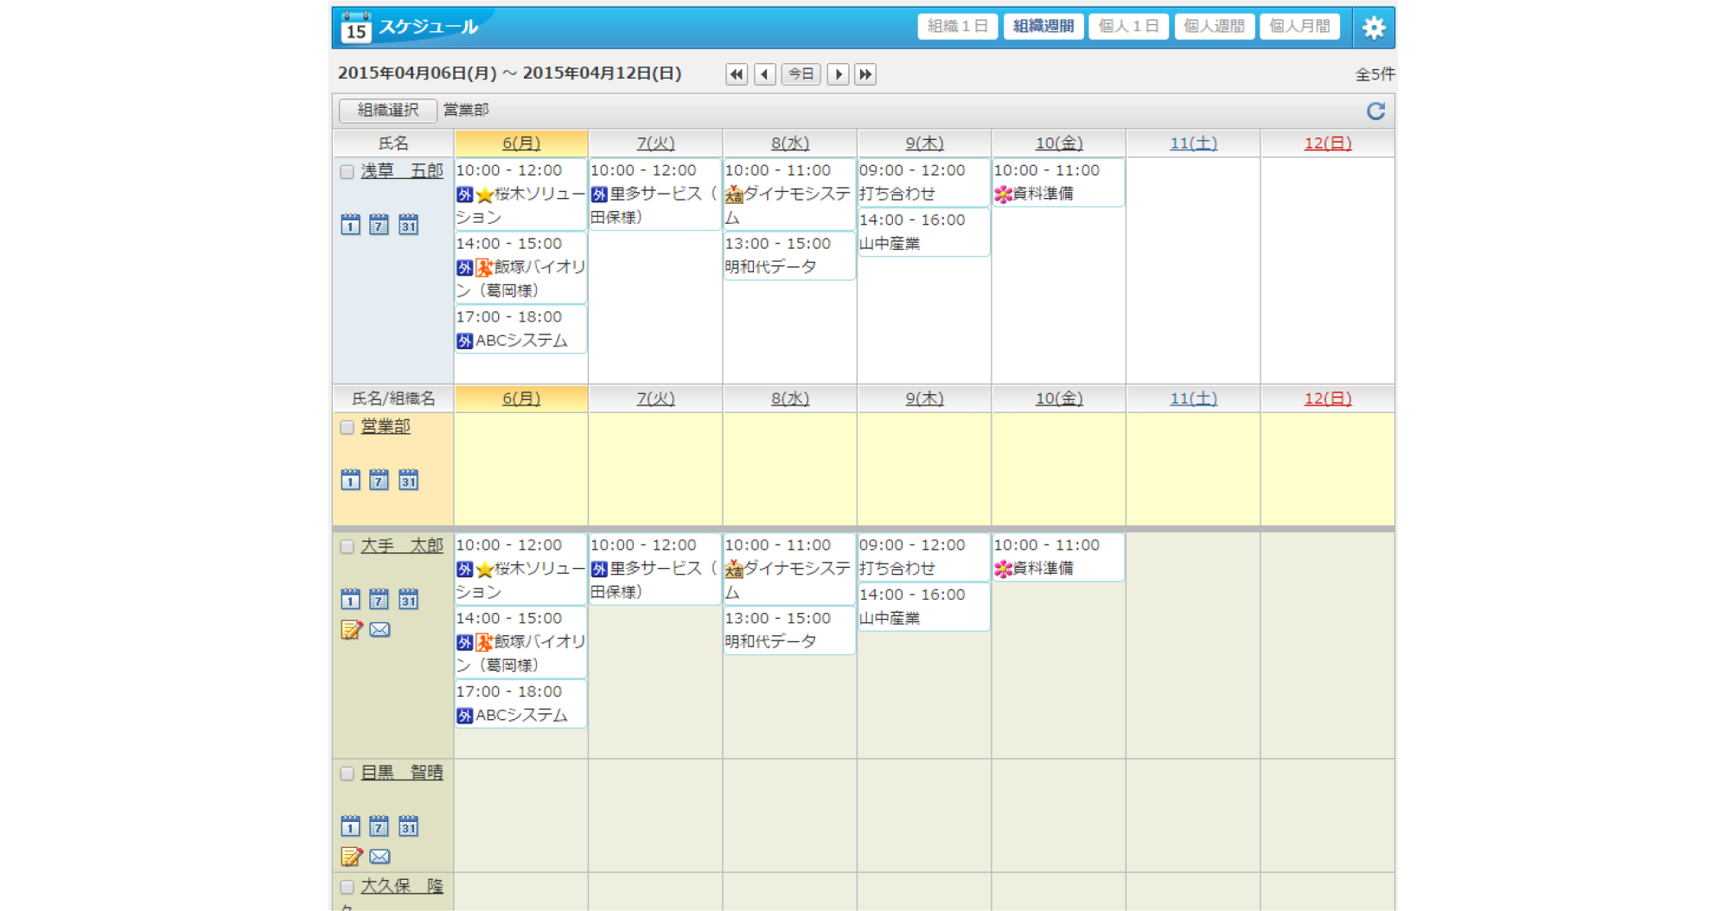The image size is (1729, 911).
Task: Open the settings gear icon
Action: point(1373,27)
